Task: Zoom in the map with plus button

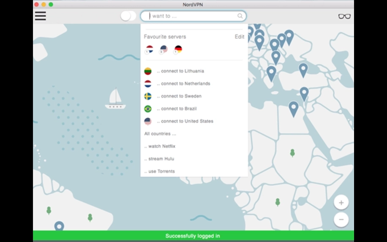Action: click(x=341, y=203)
